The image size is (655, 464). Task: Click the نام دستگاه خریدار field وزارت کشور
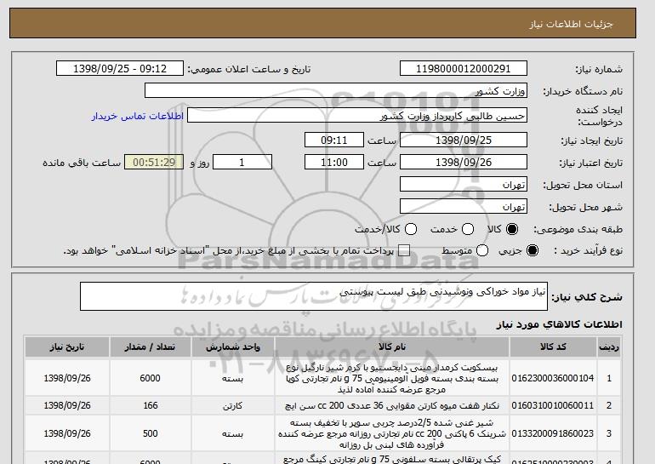click(336, 91)
